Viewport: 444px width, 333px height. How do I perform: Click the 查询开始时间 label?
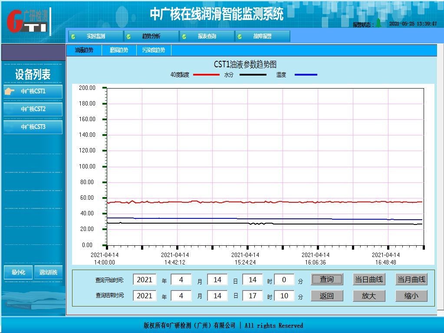click(109, 280)
